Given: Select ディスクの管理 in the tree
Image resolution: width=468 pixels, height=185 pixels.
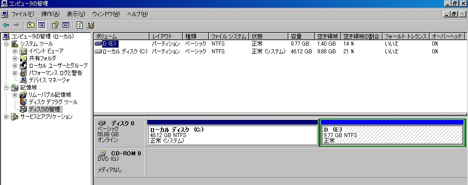Looking at the screenshot, I should click(44, 109).
